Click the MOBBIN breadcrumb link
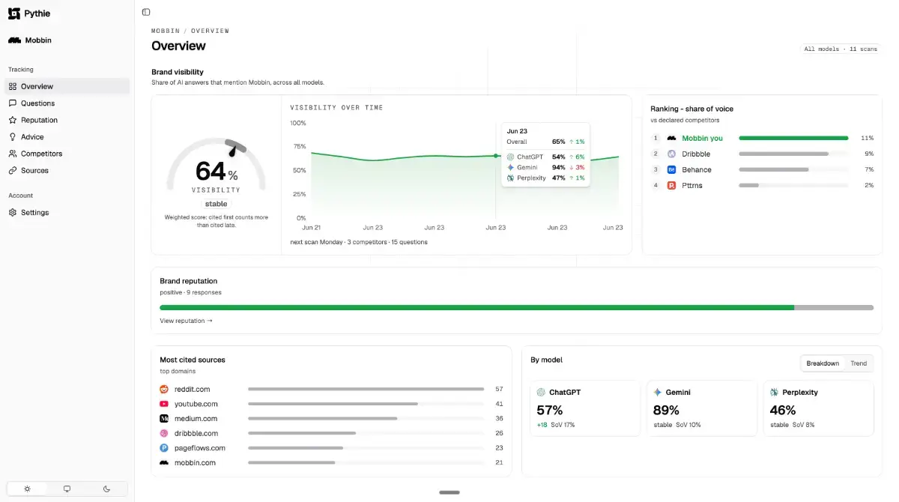The image size is (899, 502). tap(166, 31)
